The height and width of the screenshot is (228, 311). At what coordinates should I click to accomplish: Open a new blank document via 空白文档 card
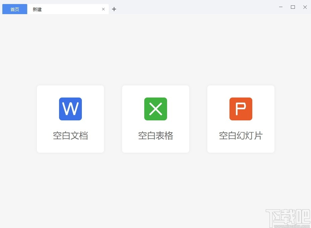pos(70,119)
